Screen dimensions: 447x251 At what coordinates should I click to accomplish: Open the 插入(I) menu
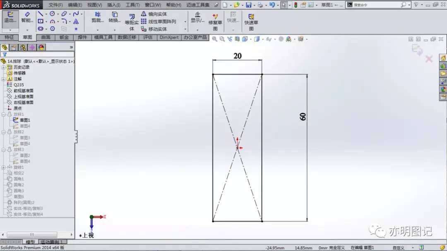(114, 5)
